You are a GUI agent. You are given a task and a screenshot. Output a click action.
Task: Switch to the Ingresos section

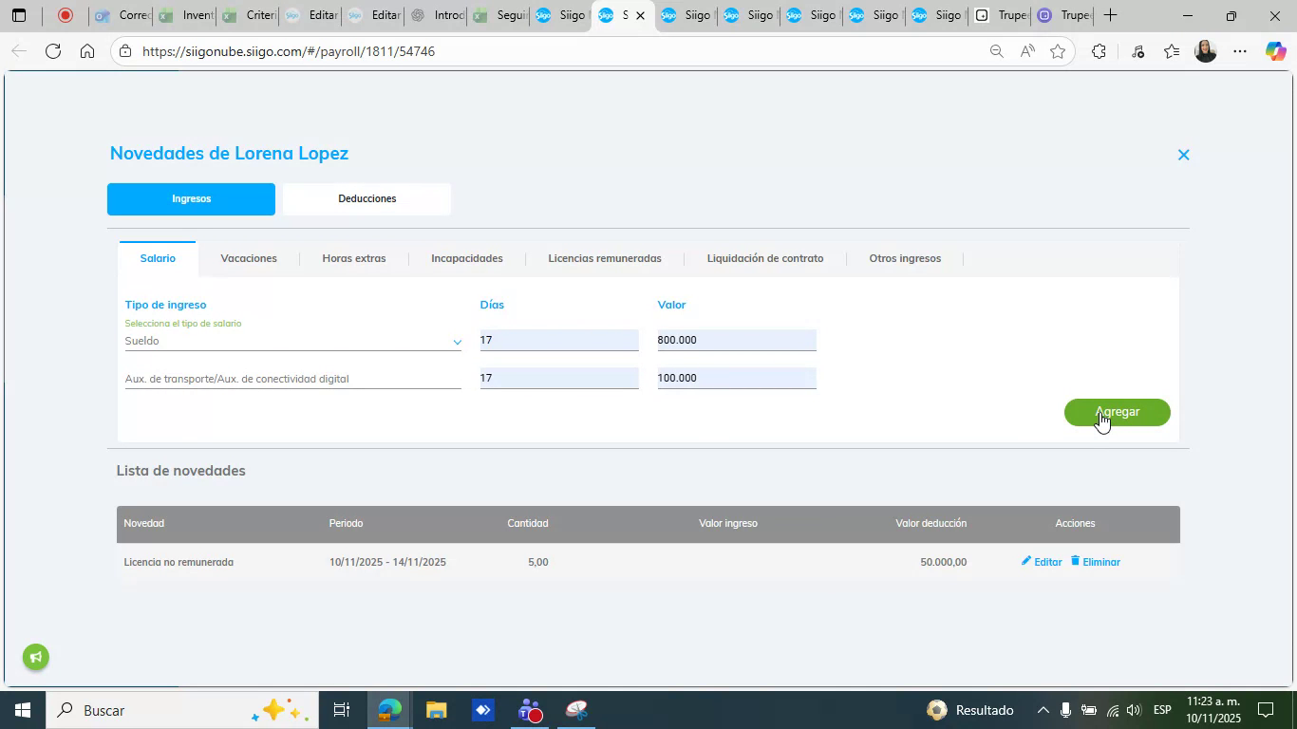[x=191, y=199]
